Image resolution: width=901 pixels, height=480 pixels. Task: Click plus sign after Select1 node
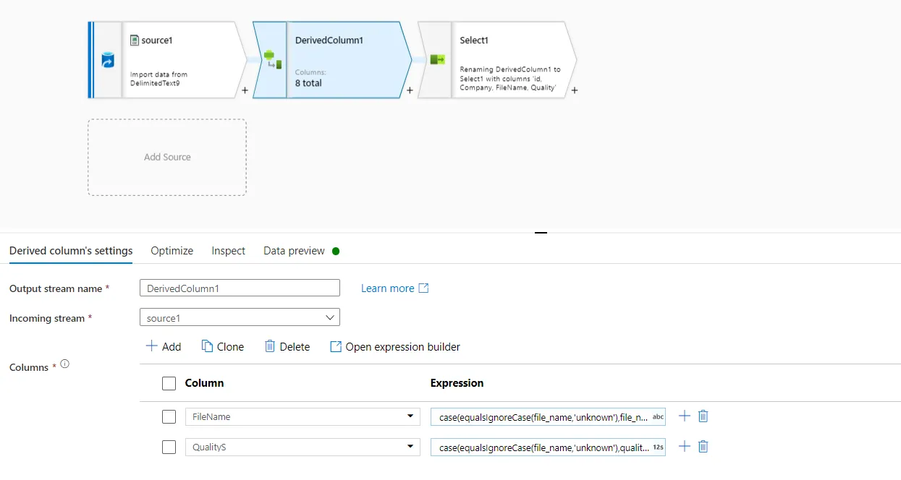[x=575, y=91]
